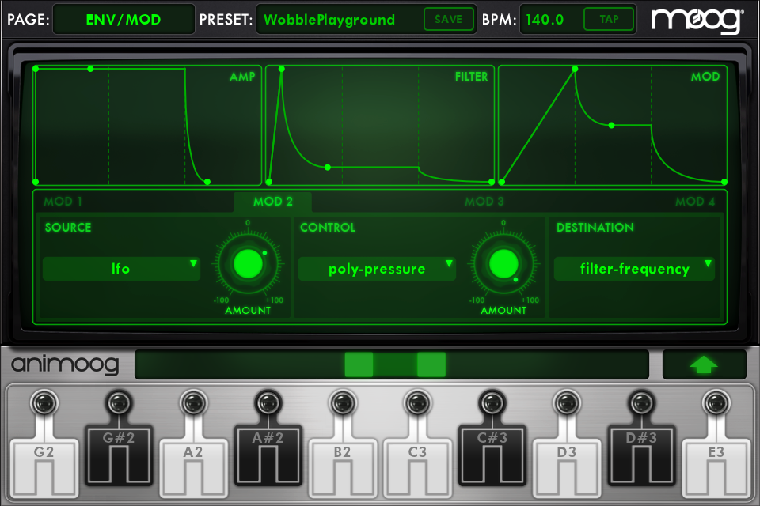The height and width of the screenshot is (506, 760).
Task: Select the MOD envelope peak point
Action: 575,70
